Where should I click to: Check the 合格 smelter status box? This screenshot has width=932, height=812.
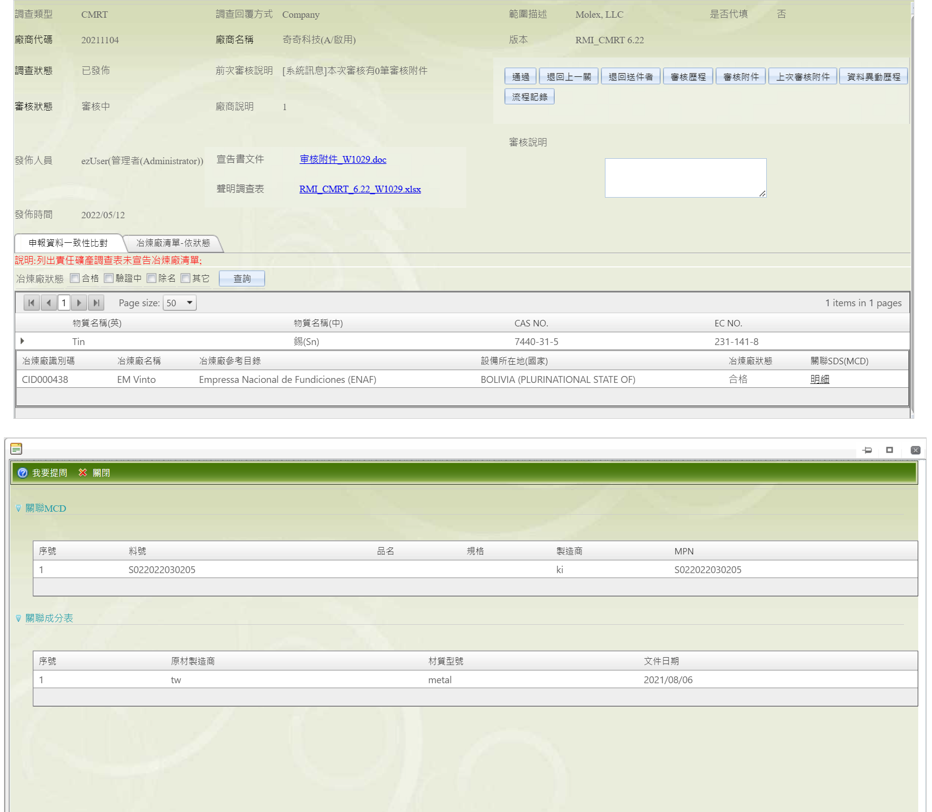[x=75, y=278]
